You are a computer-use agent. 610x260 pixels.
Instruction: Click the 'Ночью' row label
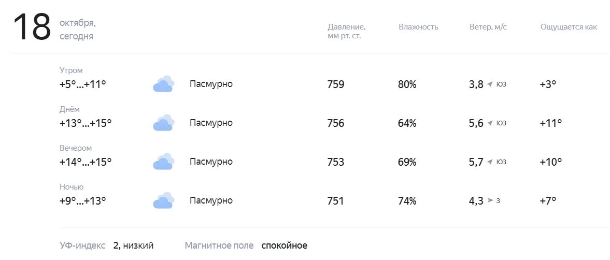tap(72, 187)
